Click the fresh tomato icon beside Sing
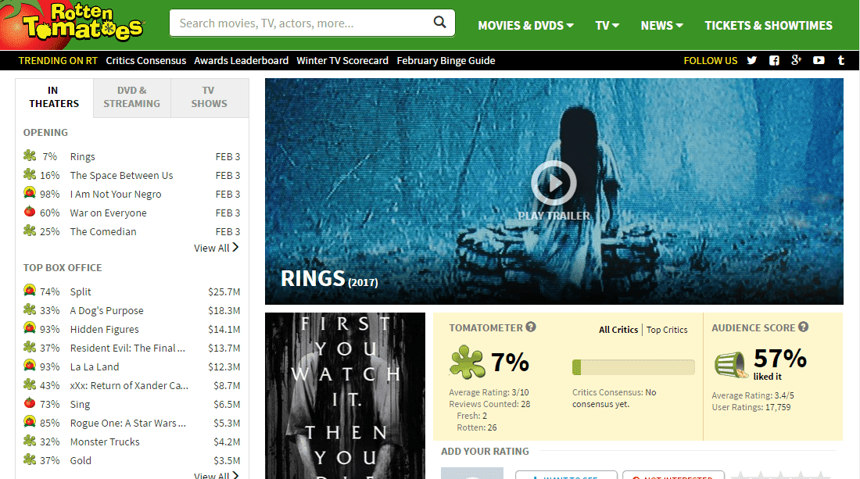Viewport: 860px width, 479px height. [x=30, y=403]
